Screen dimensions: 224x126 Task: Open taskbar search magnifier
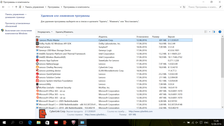13,122
